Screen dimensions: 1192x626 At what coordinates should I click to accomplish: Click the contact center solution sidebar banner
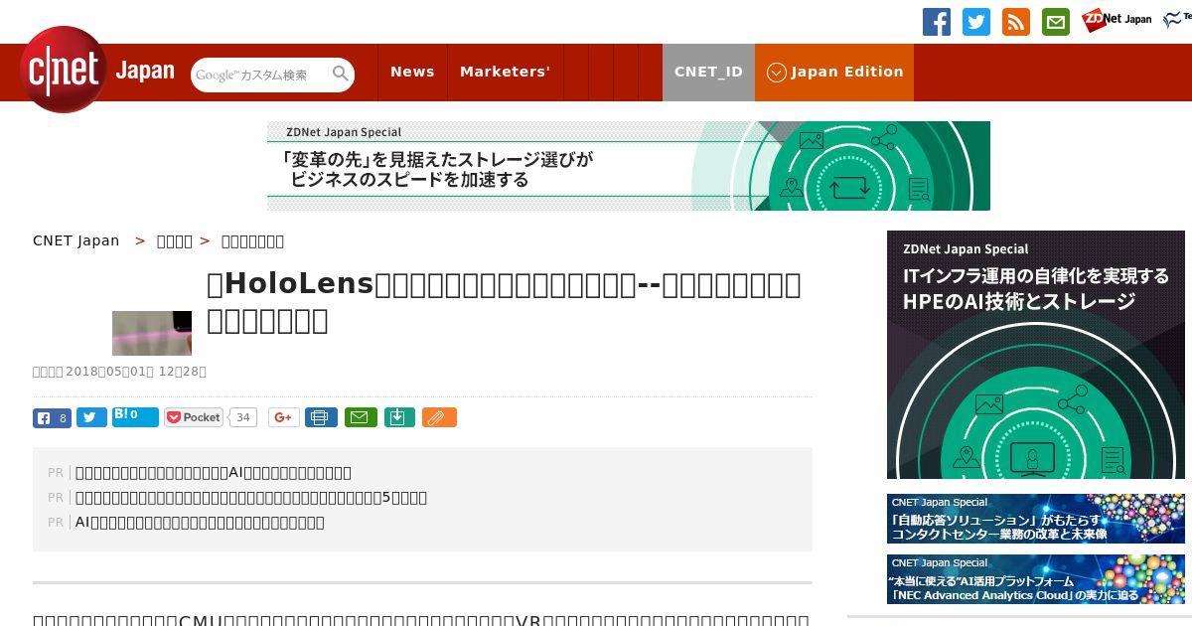coord(1036,519)
